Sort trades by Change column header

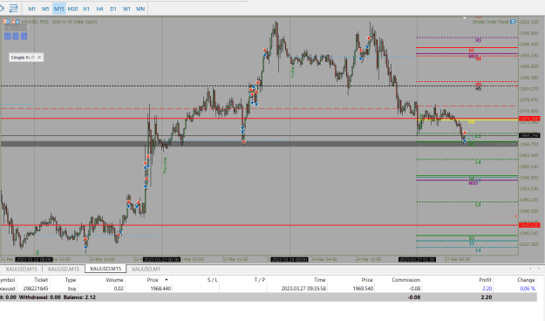(x=526, y=280)
